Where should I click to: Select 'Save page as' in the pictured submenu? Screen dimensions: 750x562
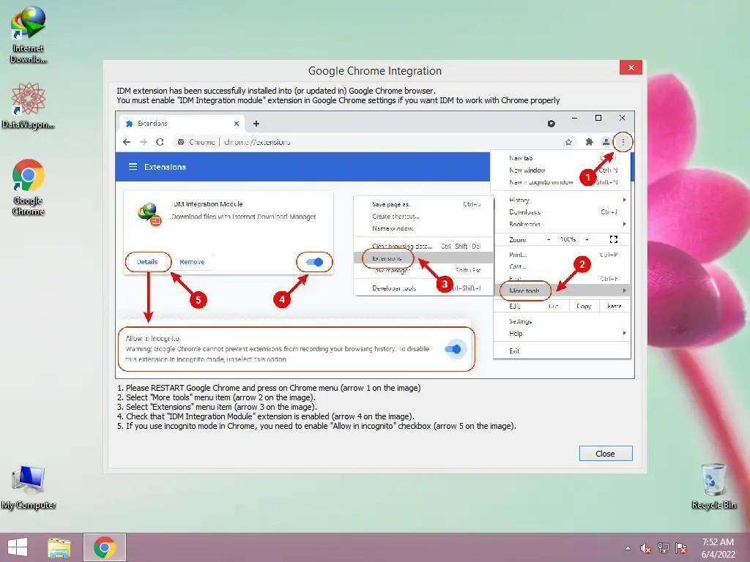pyautogui.click(x=424, y=204)
